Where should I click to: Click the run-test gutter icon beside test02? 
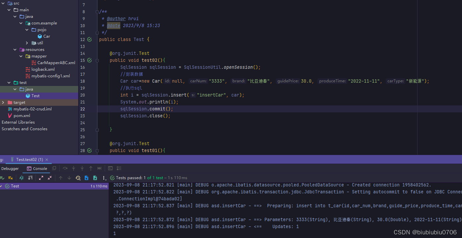(x=89, y=60)
